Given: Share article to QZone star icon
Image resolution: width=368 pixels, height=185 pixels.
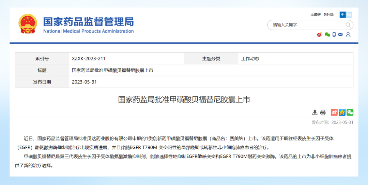Looking at the screenshot, I should pos(342,112).
